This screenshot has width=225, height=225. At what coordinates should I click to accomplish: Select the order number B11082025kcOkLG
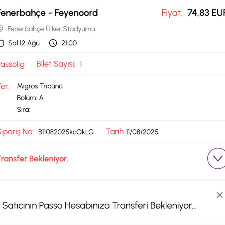(66, 132)
